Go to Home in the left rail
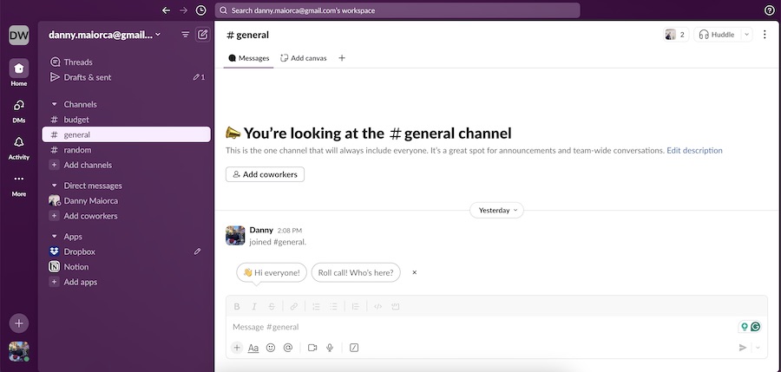 [x=19, y=73]
